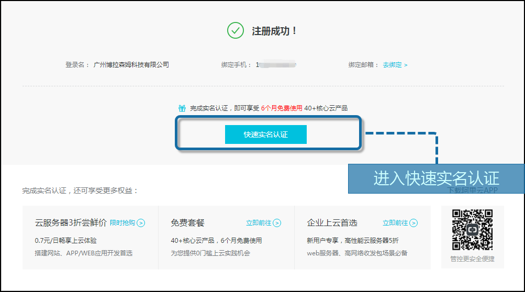Click the gift icon beside the promo text
Viewport: 525px width, 292px height.
[x=182, y=108]
